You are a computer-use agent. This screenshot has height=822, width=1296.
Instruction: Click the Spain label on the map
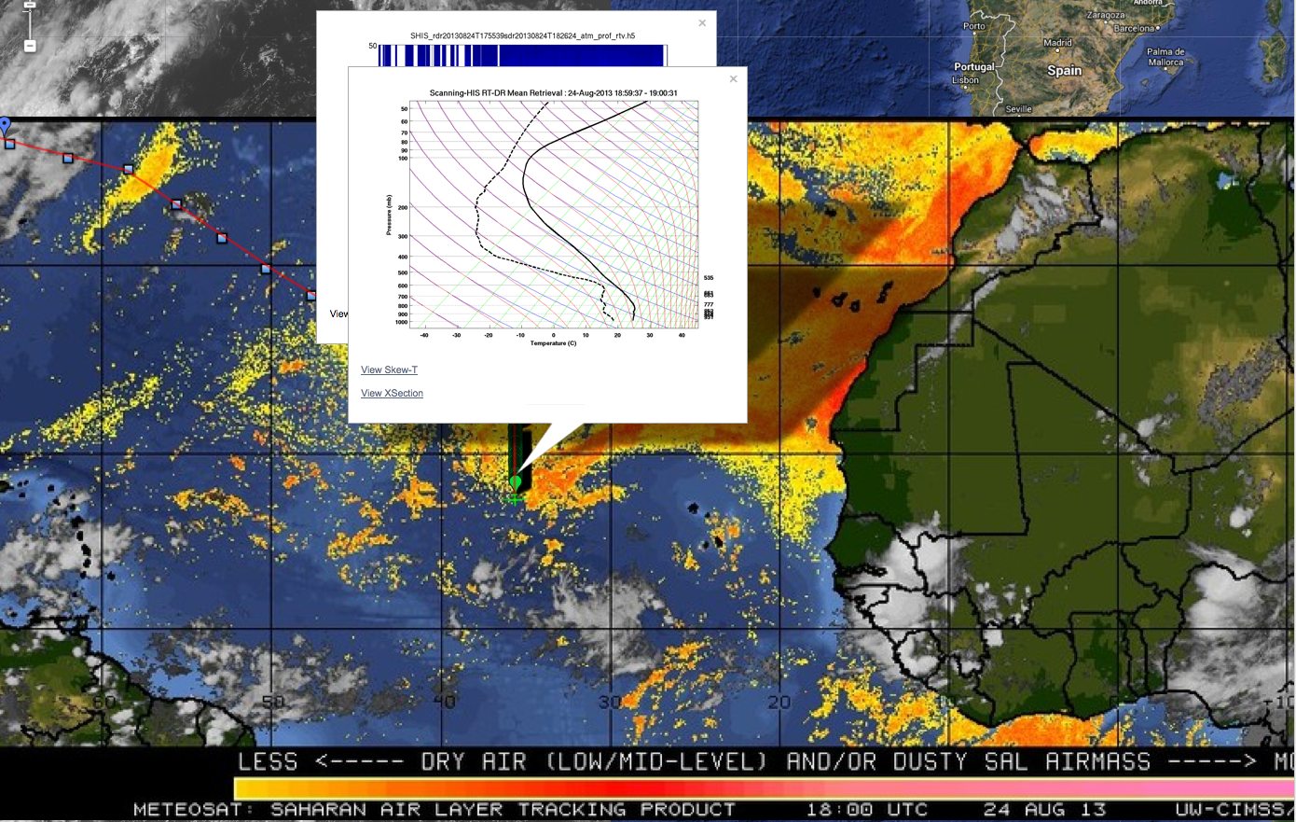(1064, 71)
